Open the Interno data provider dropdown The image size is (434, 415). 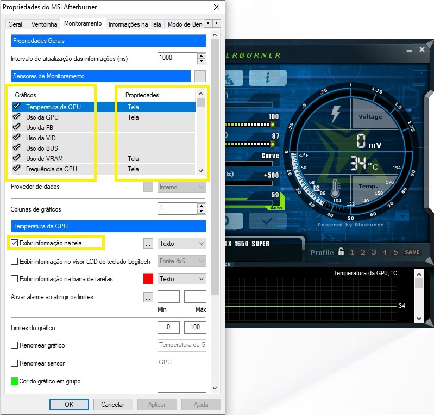(x=182, y=187)
